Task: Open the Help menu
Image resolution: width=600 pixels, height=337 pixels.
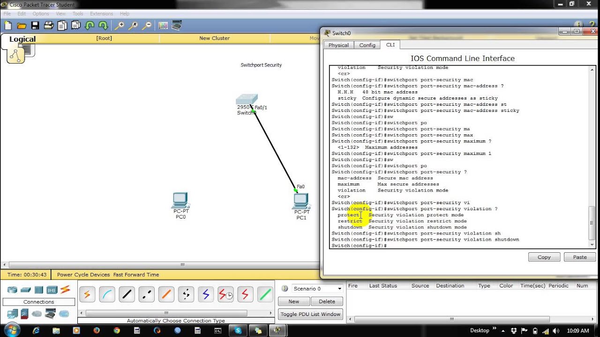Action: [124, 14]
